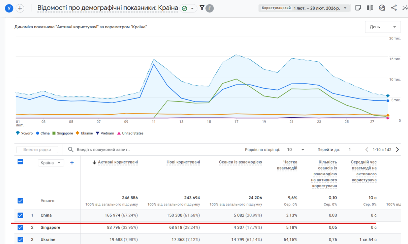Open the День granularity dropdown
The image size is (408, 244).
[382, 27]
